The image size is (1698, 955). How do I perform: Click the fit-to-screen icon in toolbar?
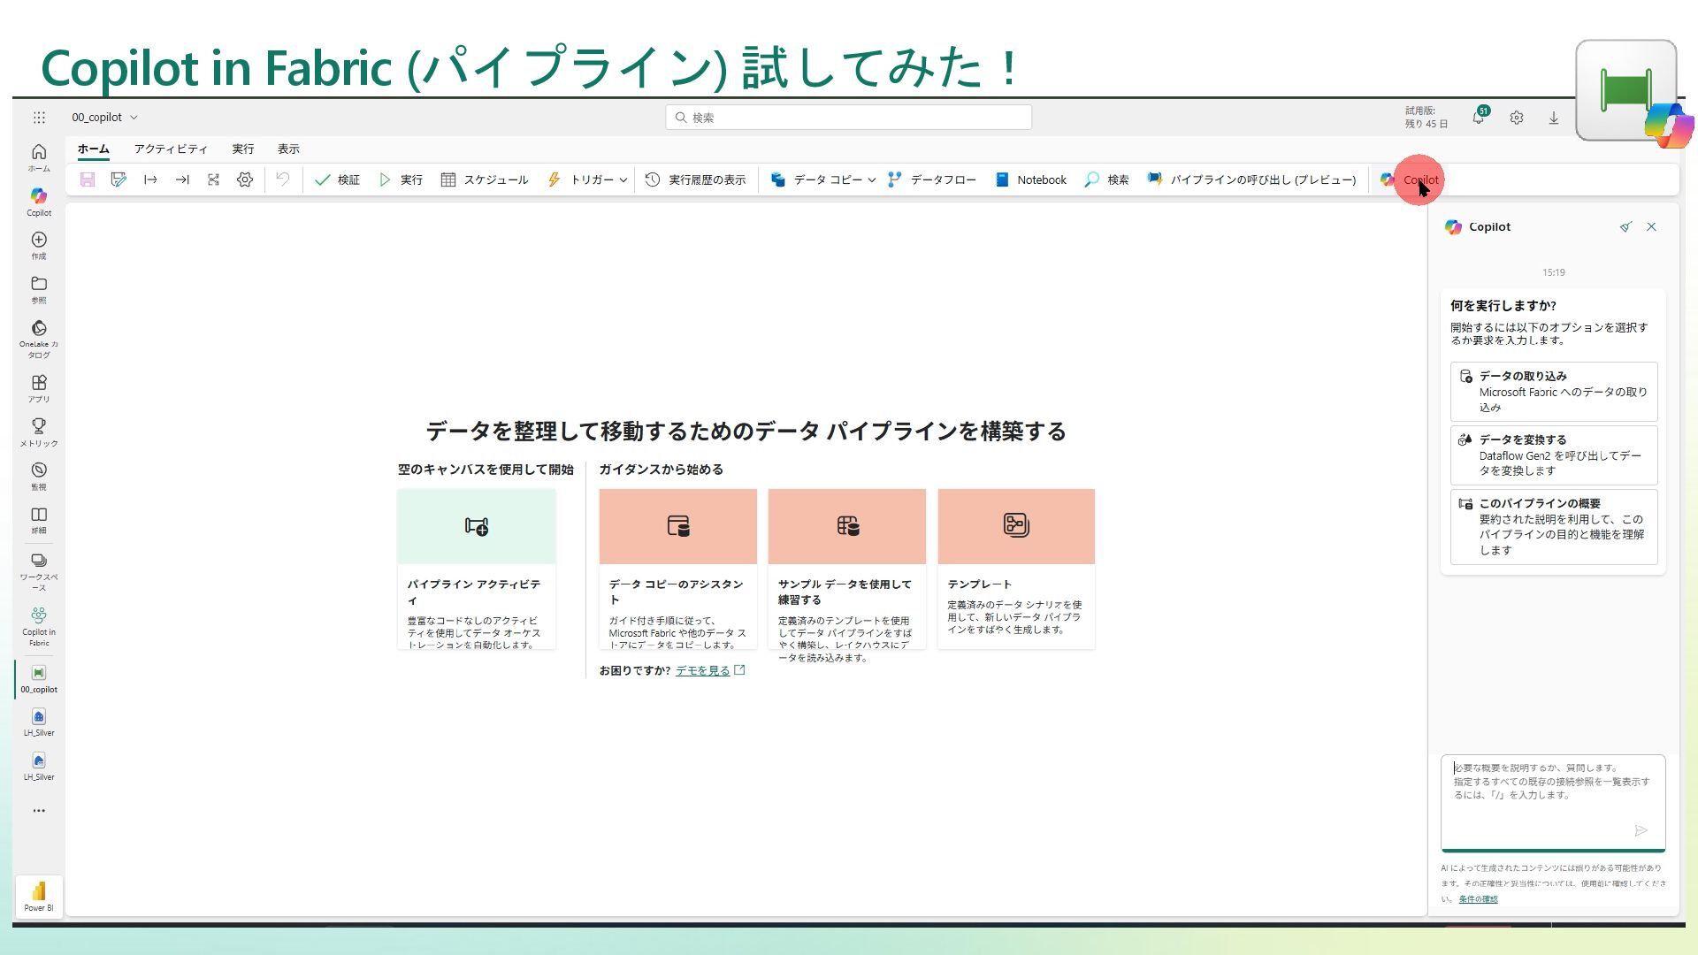(213, 180)
